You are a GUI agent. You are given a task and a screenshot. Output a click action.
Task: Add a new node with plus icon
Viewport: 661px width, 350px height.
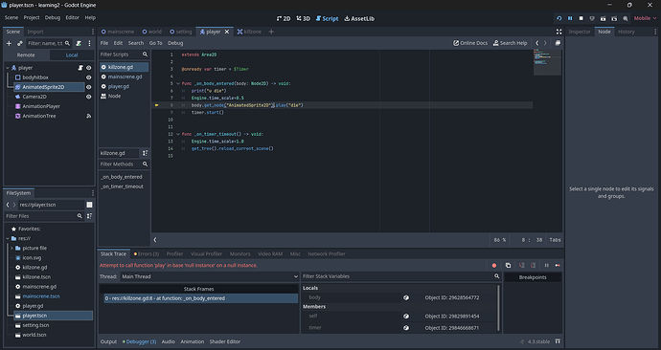pos(9,43)
